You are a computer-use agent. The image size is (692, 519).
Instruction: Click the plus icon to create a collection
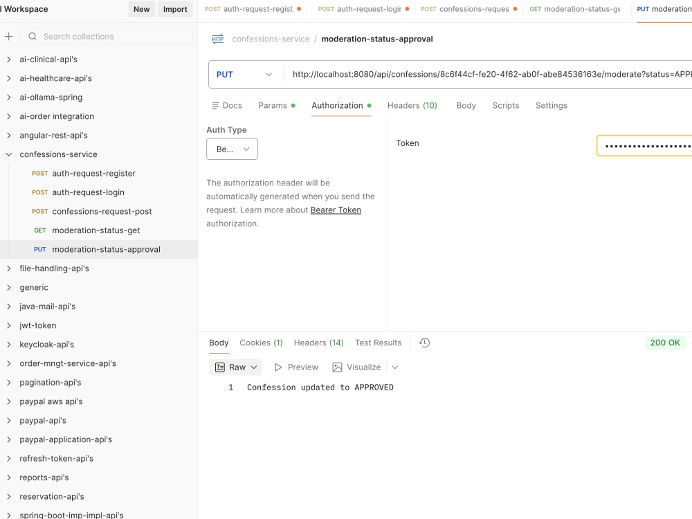point(9,37)
